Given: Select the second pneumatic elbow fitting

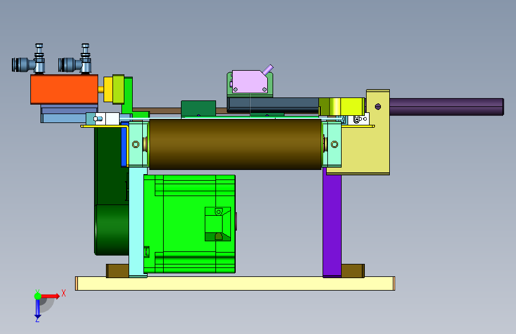Looking at the screenshot, I should [x=75, y=59].
